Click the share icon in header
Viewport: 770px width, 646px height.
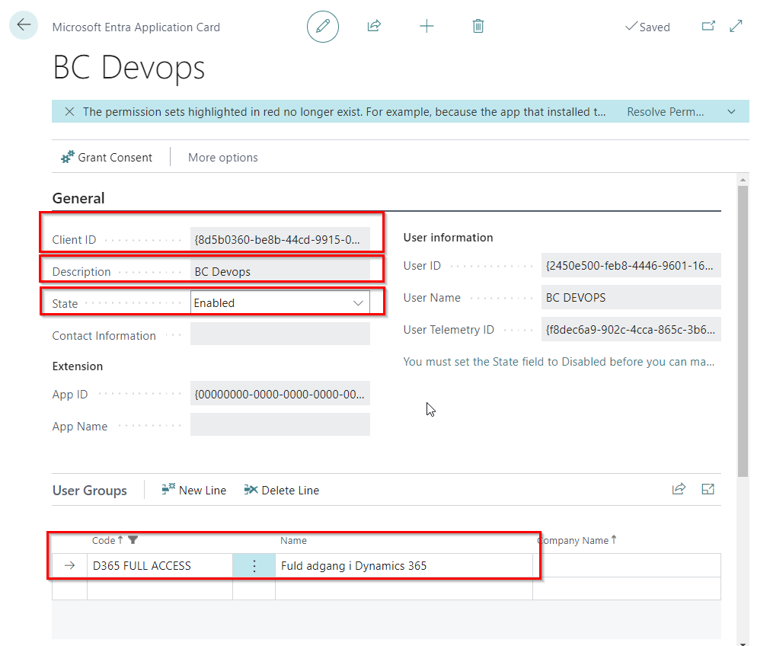tap(374, 27)
